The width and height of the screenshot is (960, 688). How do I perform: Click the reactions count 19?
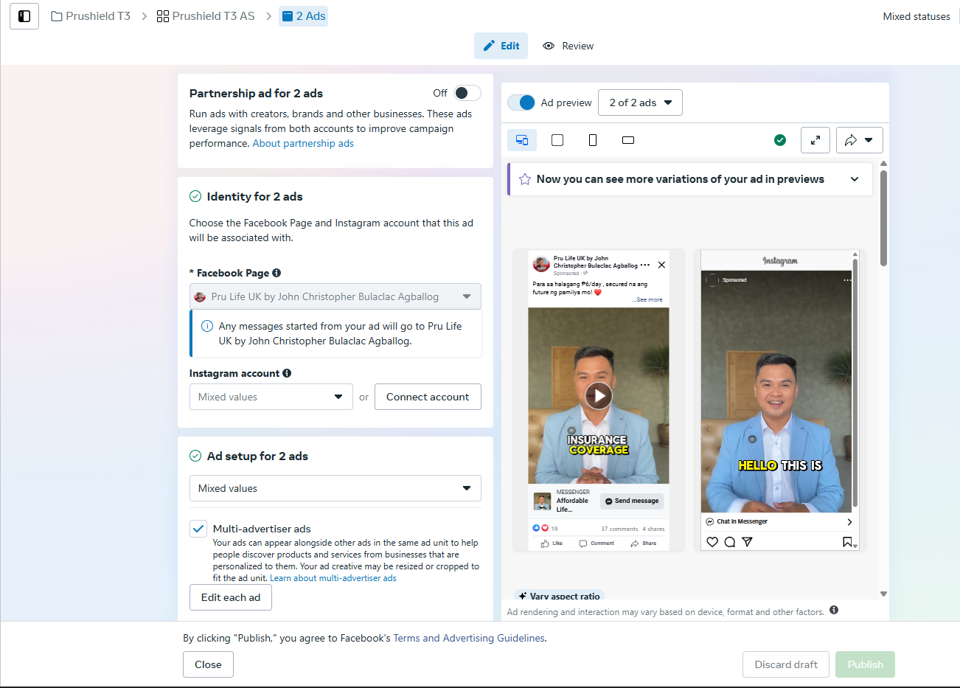554,529
